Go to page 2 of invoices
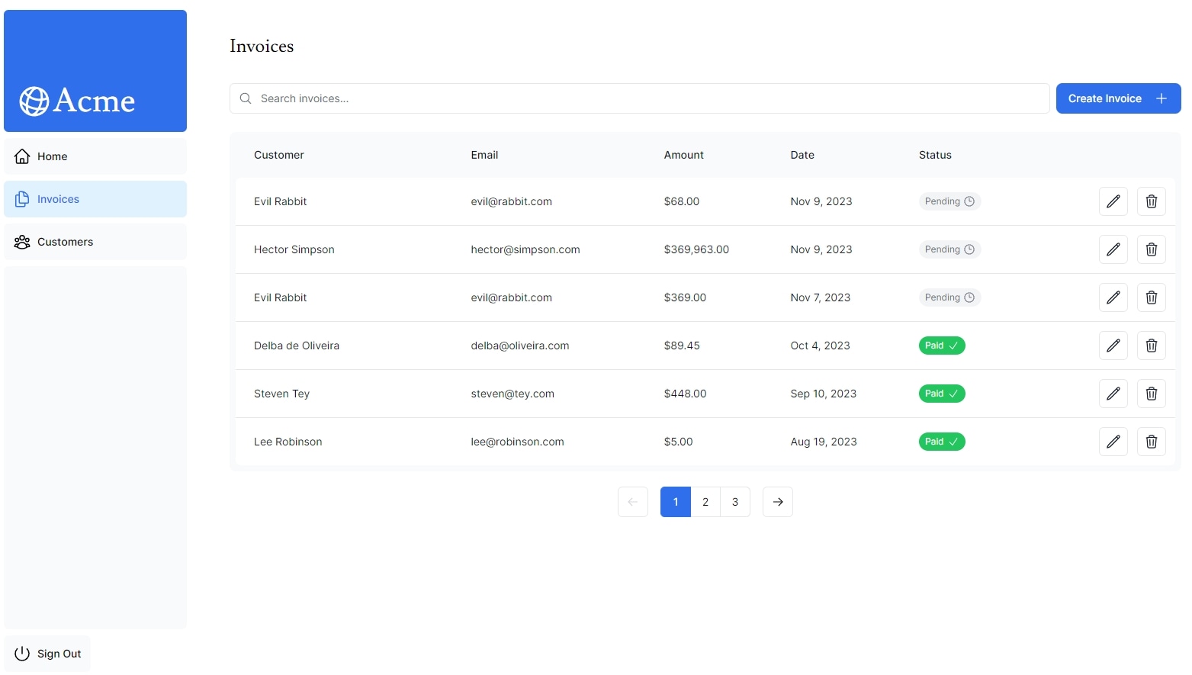 [705, 502]
